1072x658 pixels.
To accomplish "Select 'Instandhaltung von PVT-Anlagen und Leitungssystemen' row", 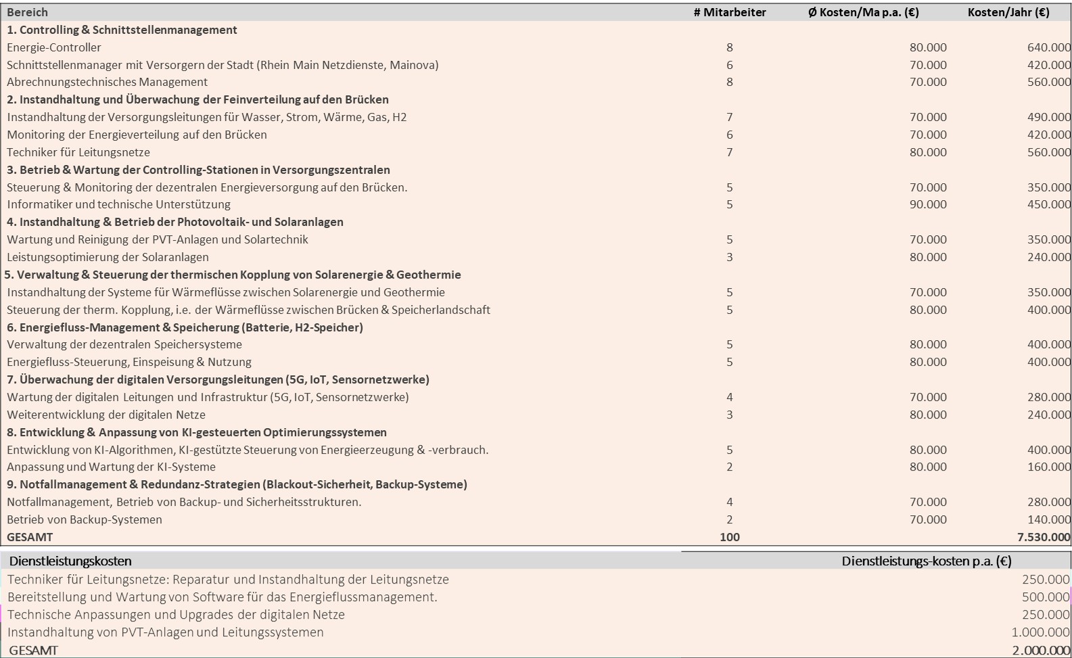I will [x=166, y=632].
